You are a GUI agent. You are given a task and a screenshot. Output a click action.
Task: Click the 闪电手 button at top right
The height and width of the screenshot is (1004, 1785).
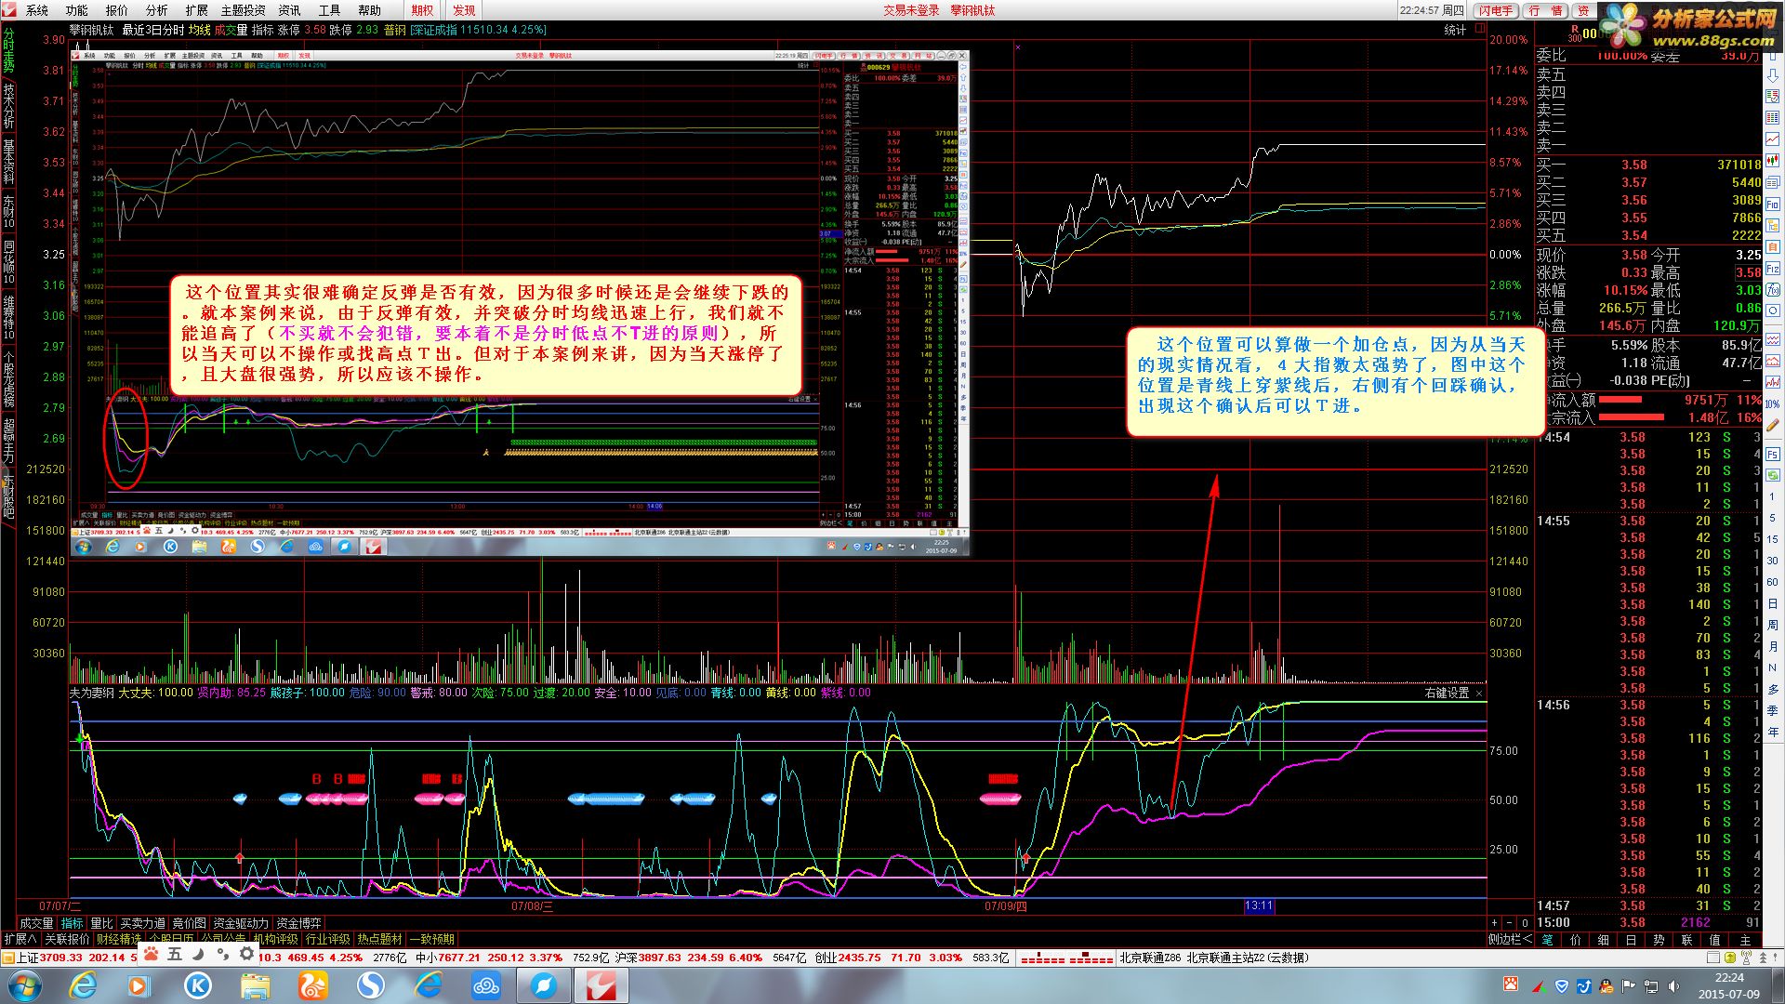click(1497, 10)
